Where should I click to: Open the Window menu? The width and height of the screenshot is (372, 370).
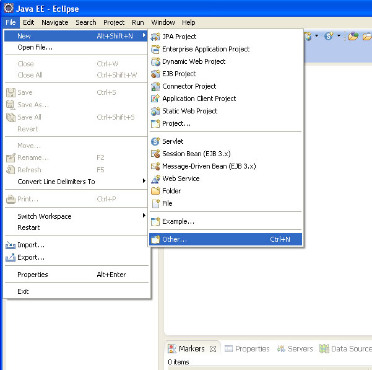click(x=163, y=22)
